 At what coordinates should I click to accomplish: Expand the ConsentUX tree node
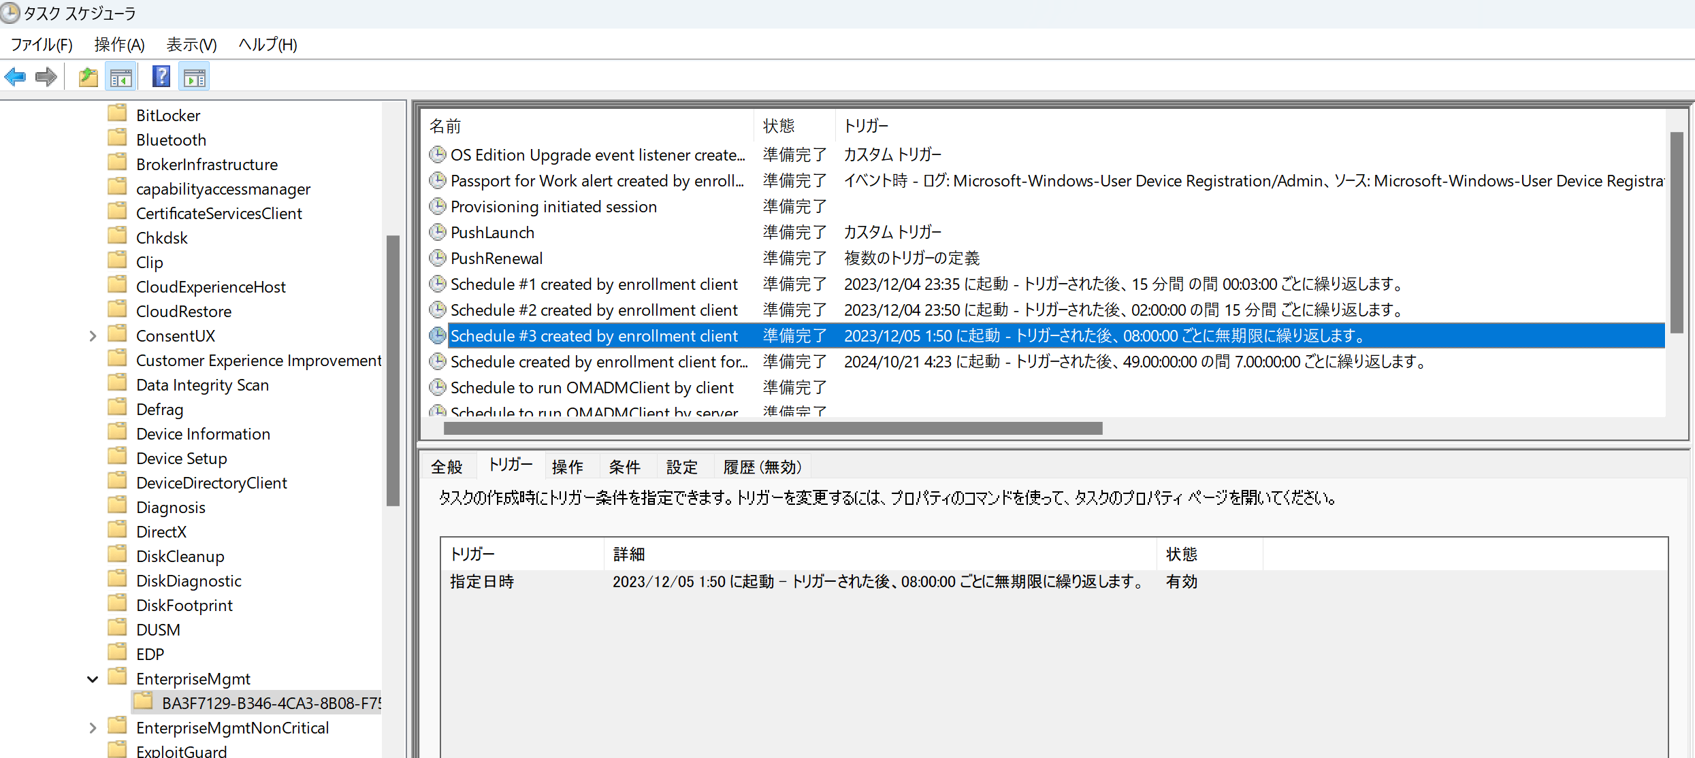[93, 336]
